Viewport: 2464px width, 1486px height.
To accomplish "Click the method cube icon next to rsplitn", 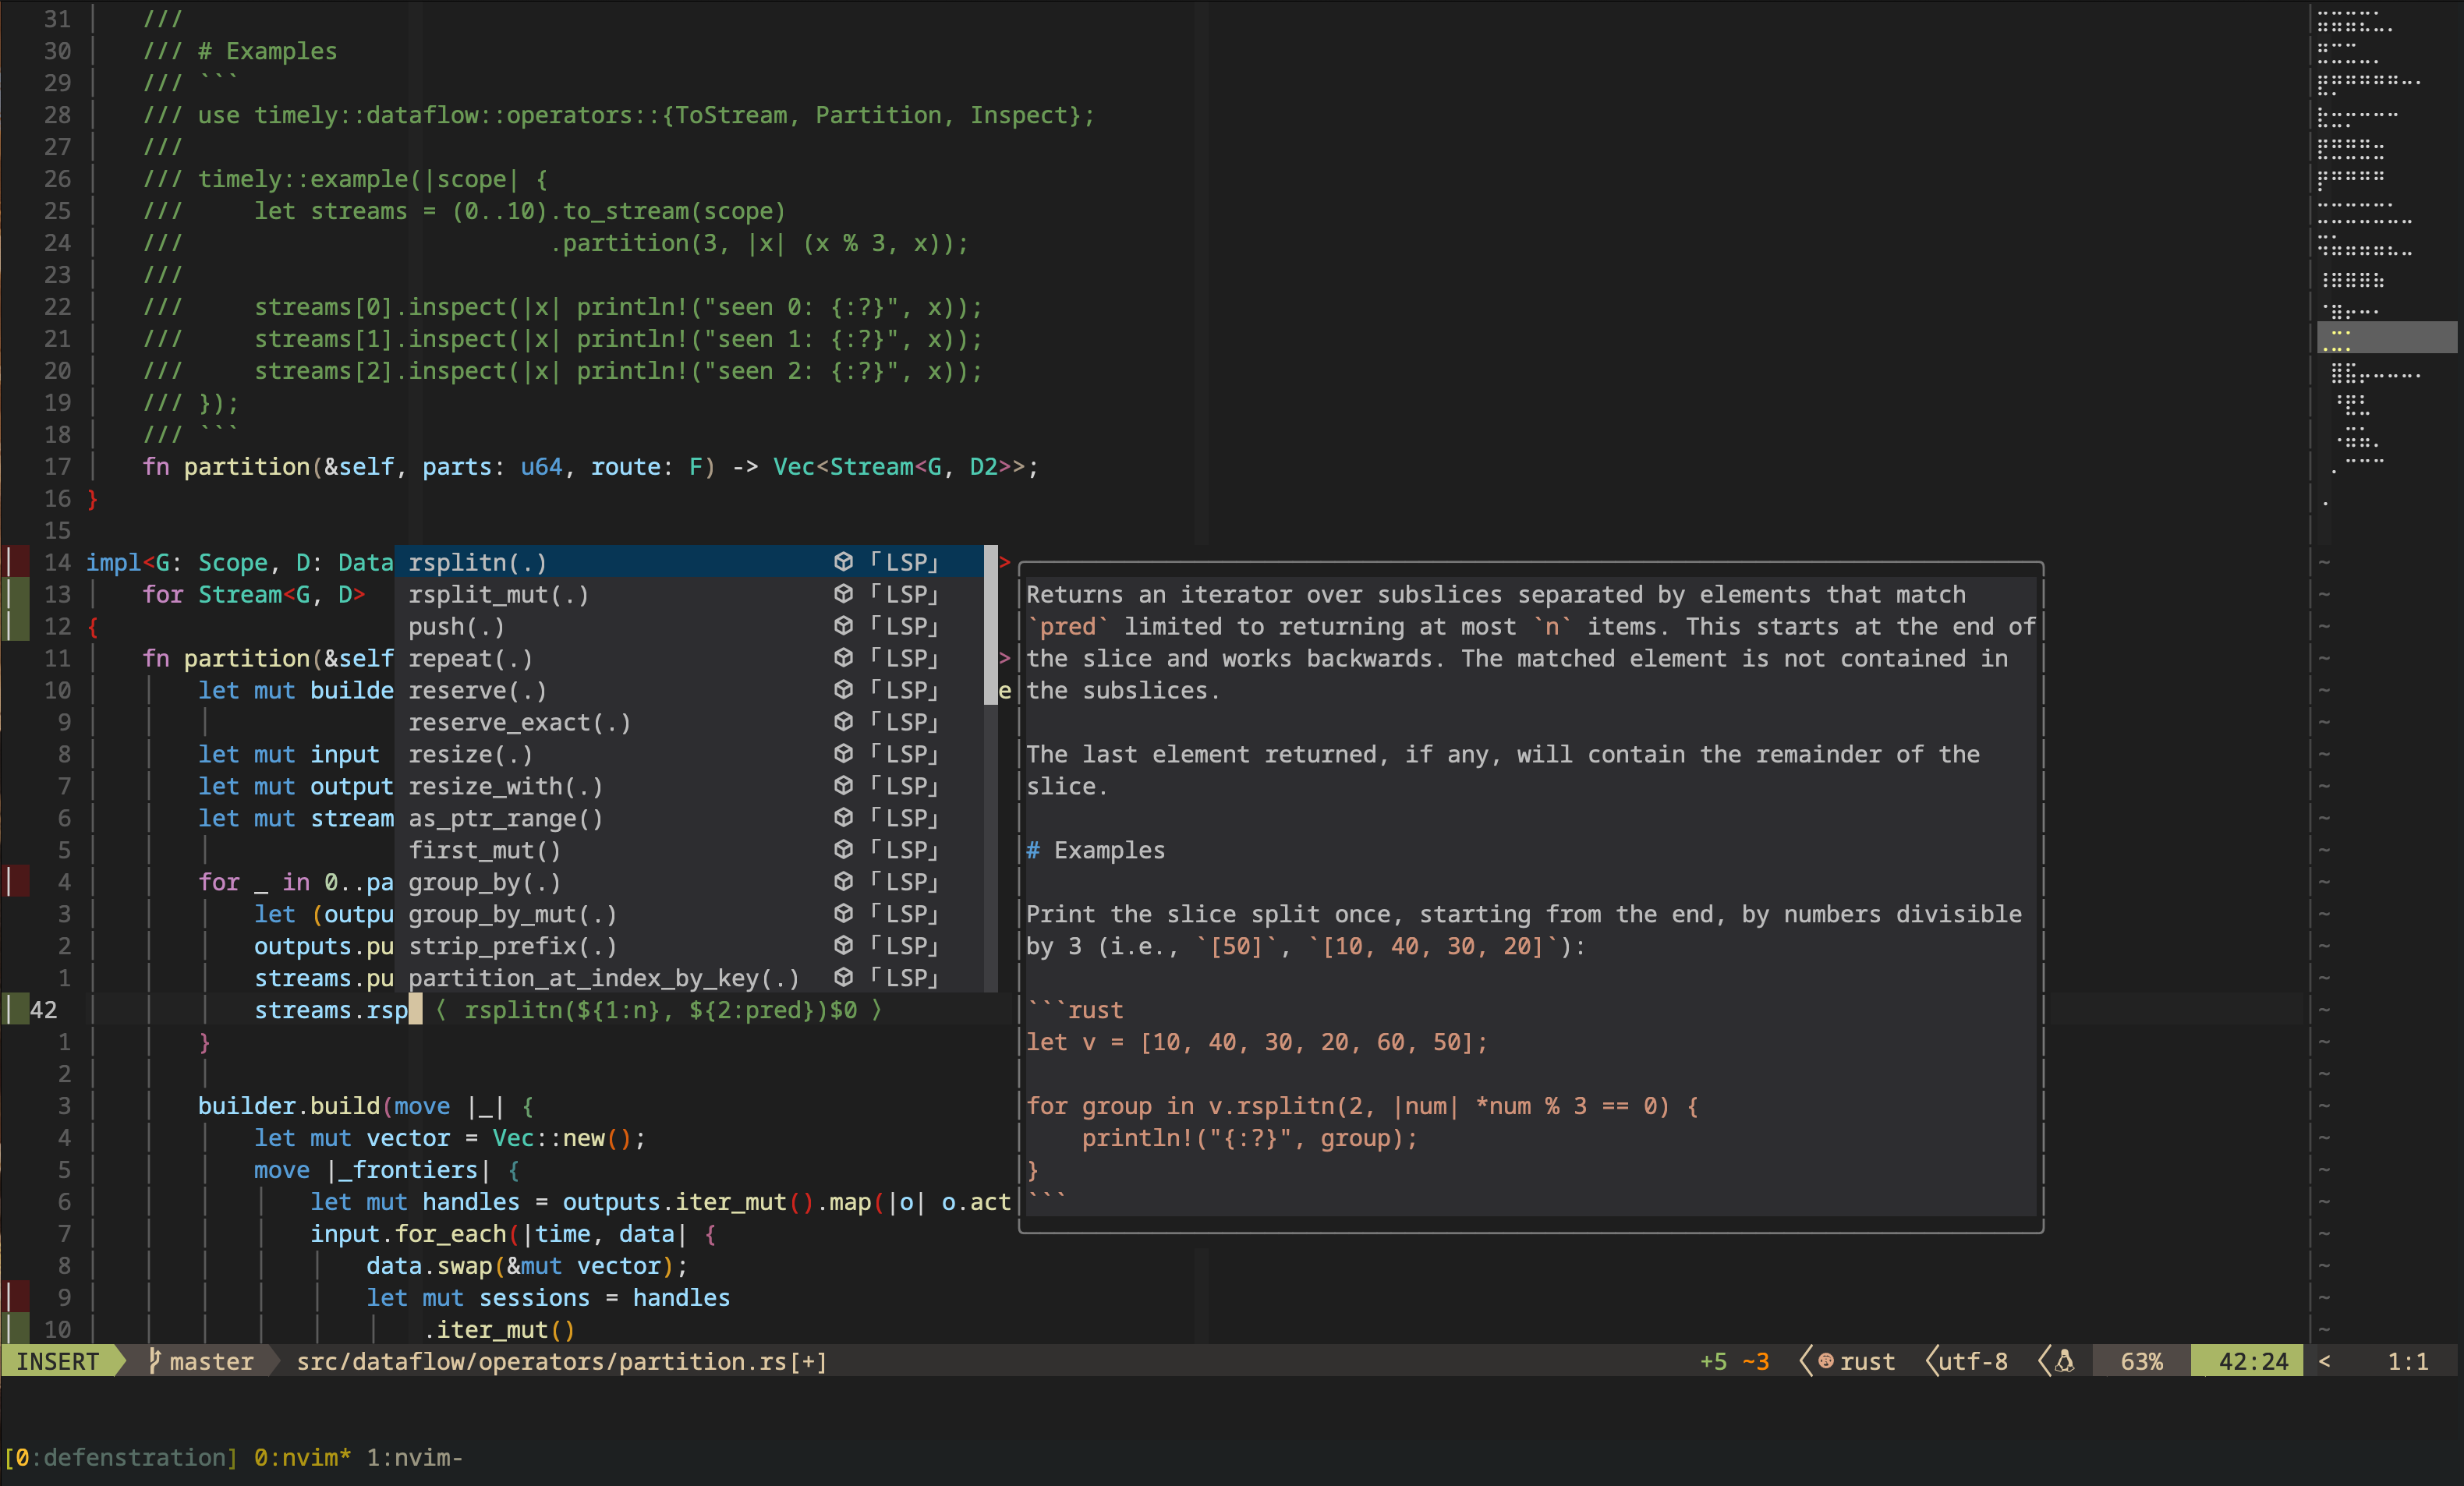I will 843,562.
